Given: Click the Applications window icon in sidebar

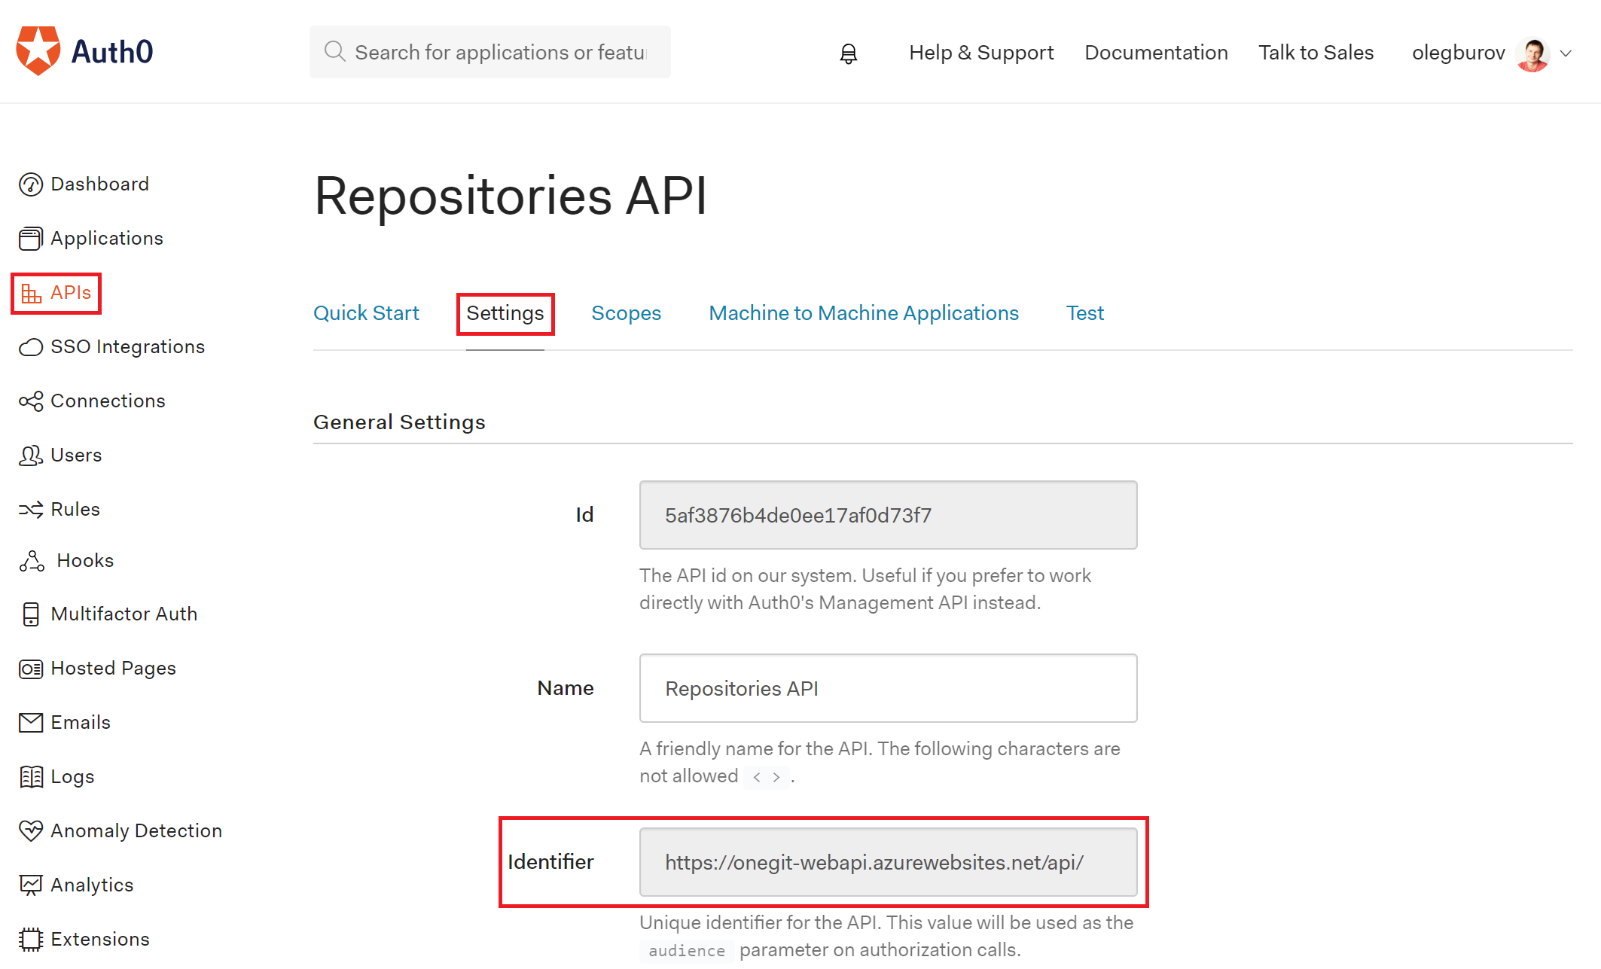Looking at the screenshot, I should pos(30,239).
